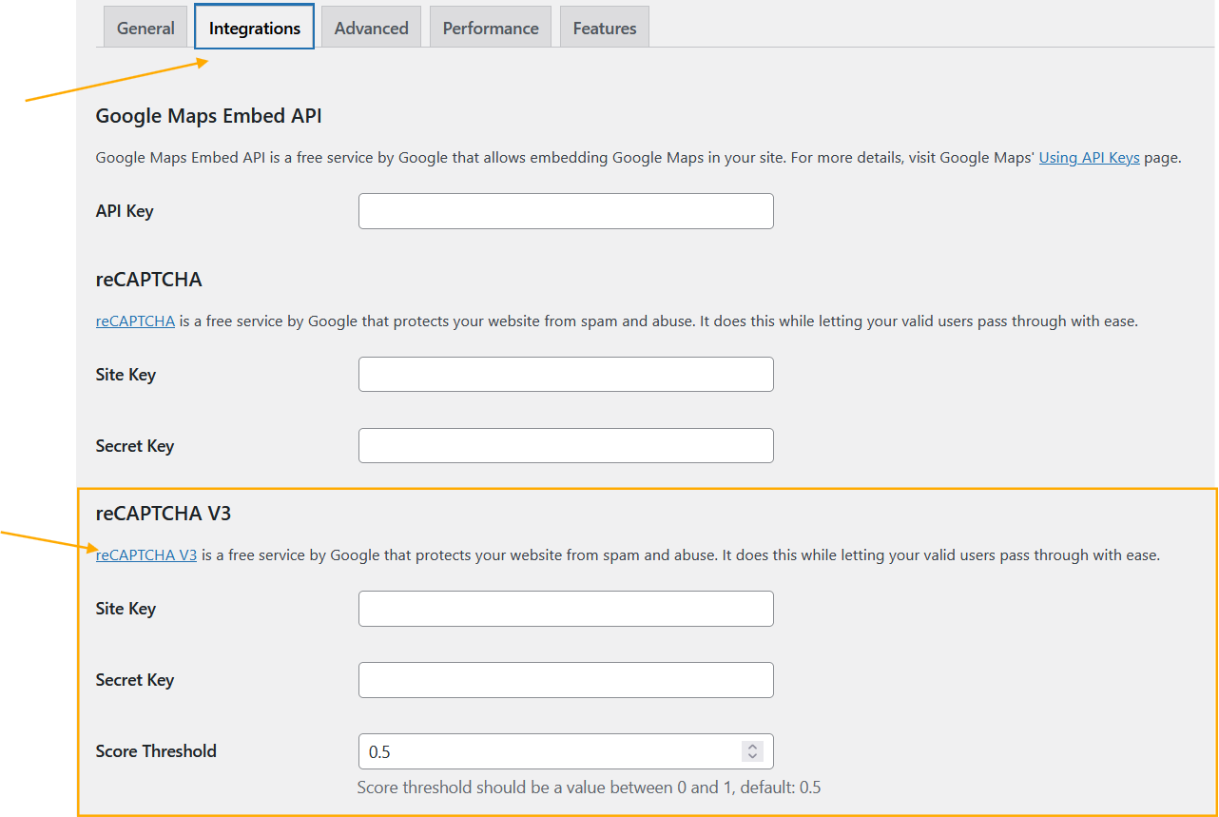Viewport: 1219px width, 817px height.
Task: Click the API Key label
Action: 125,211
